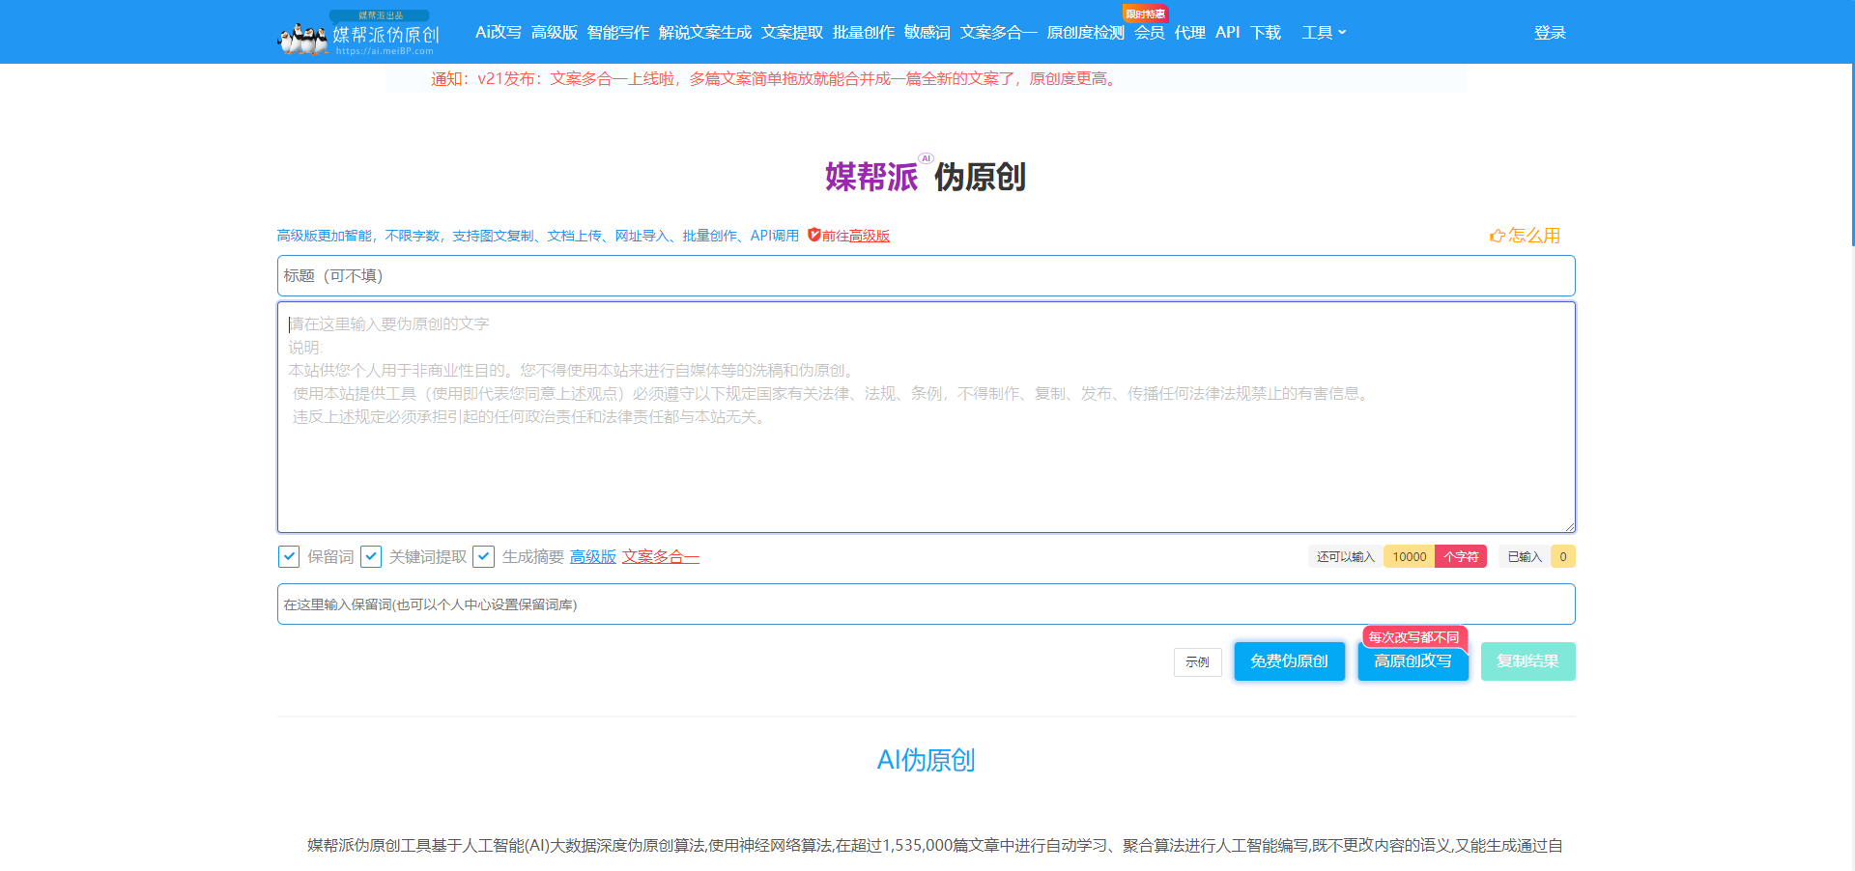Click 文案多合一 link below textarea
Viewport: 1855px width, 871px height.
[x=661, y=557]
